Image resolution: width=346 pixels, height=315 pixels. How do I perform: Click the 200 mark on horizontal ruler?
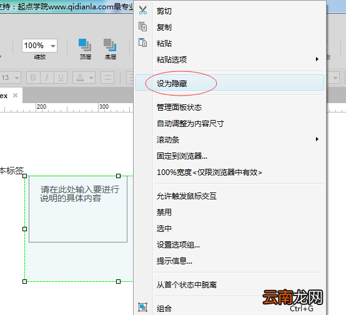pyautogui.click(x=41, y=107)
